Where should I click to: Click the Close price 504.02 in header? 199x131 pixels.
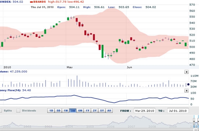(x=151, y=7)
